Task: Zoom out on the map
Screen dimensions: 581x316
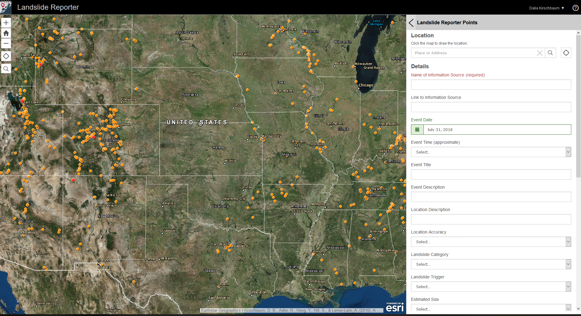Action: point(6,43)
